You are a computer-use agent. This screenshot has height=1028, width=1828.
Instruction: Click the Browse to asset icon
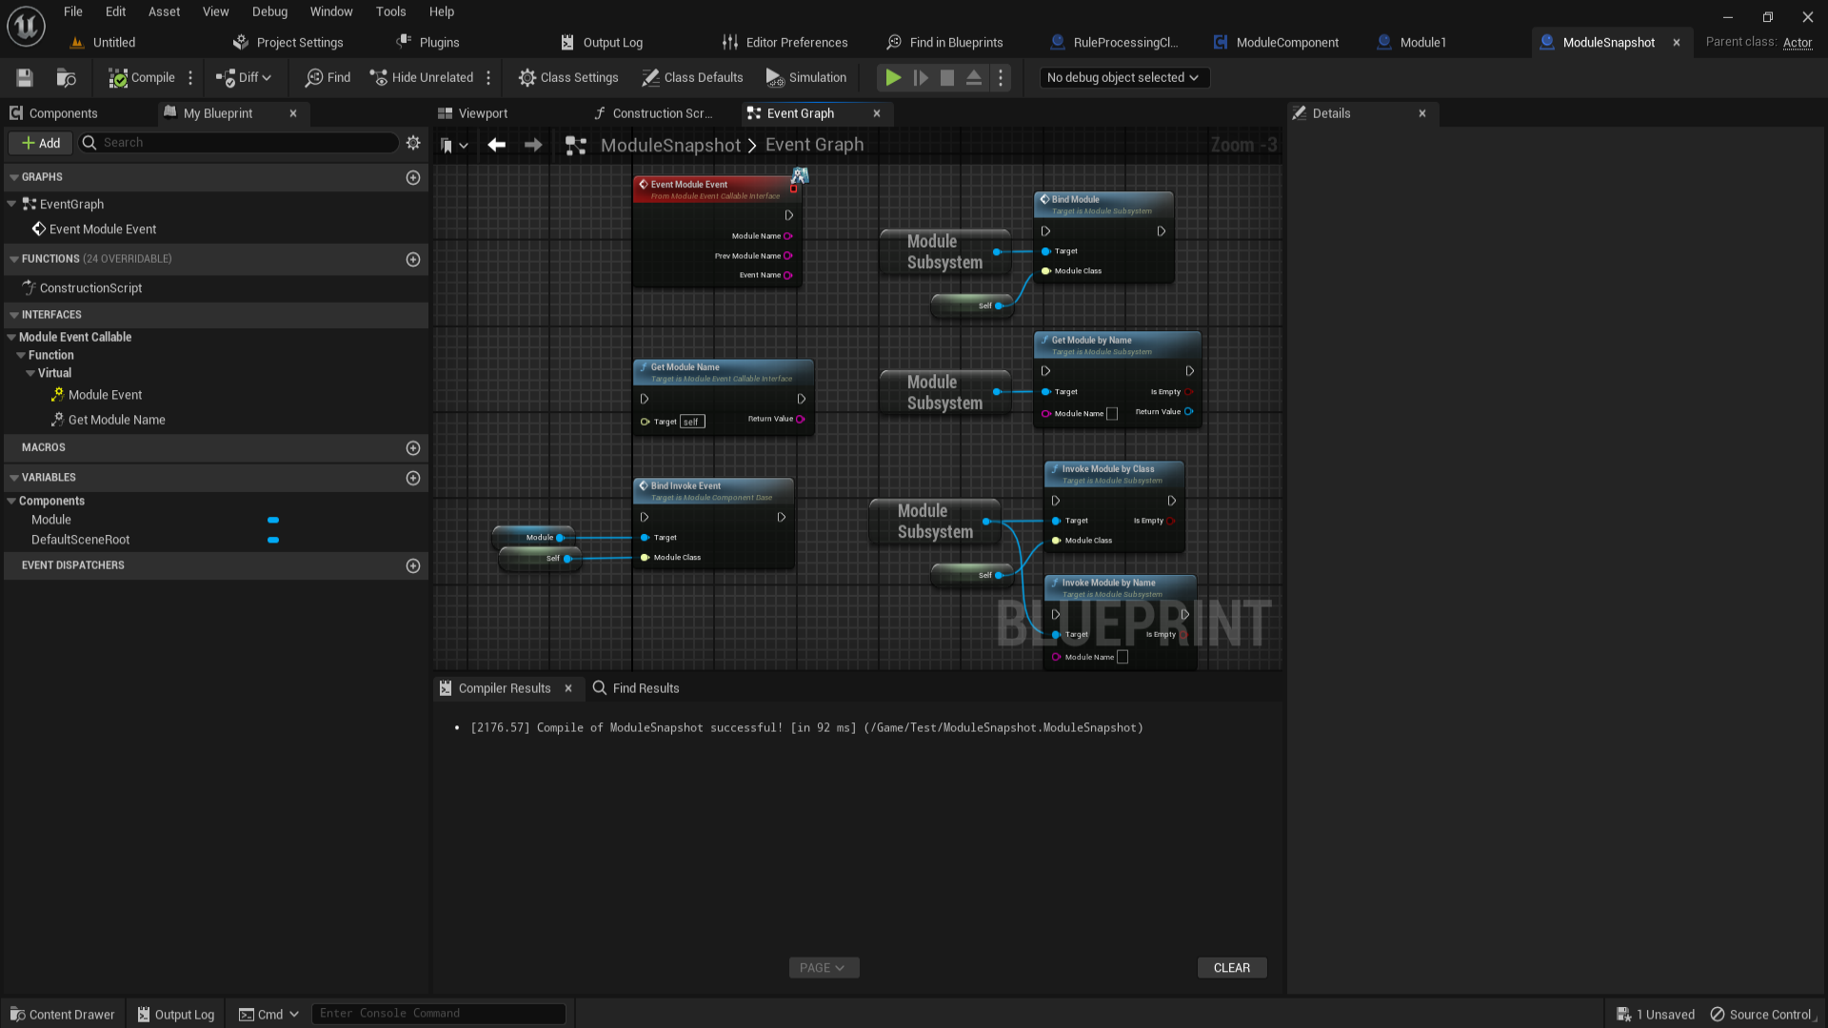66,78
